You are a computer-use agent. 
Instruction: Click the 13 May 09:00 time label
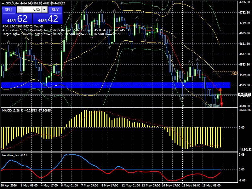click(x=151, y=186)
